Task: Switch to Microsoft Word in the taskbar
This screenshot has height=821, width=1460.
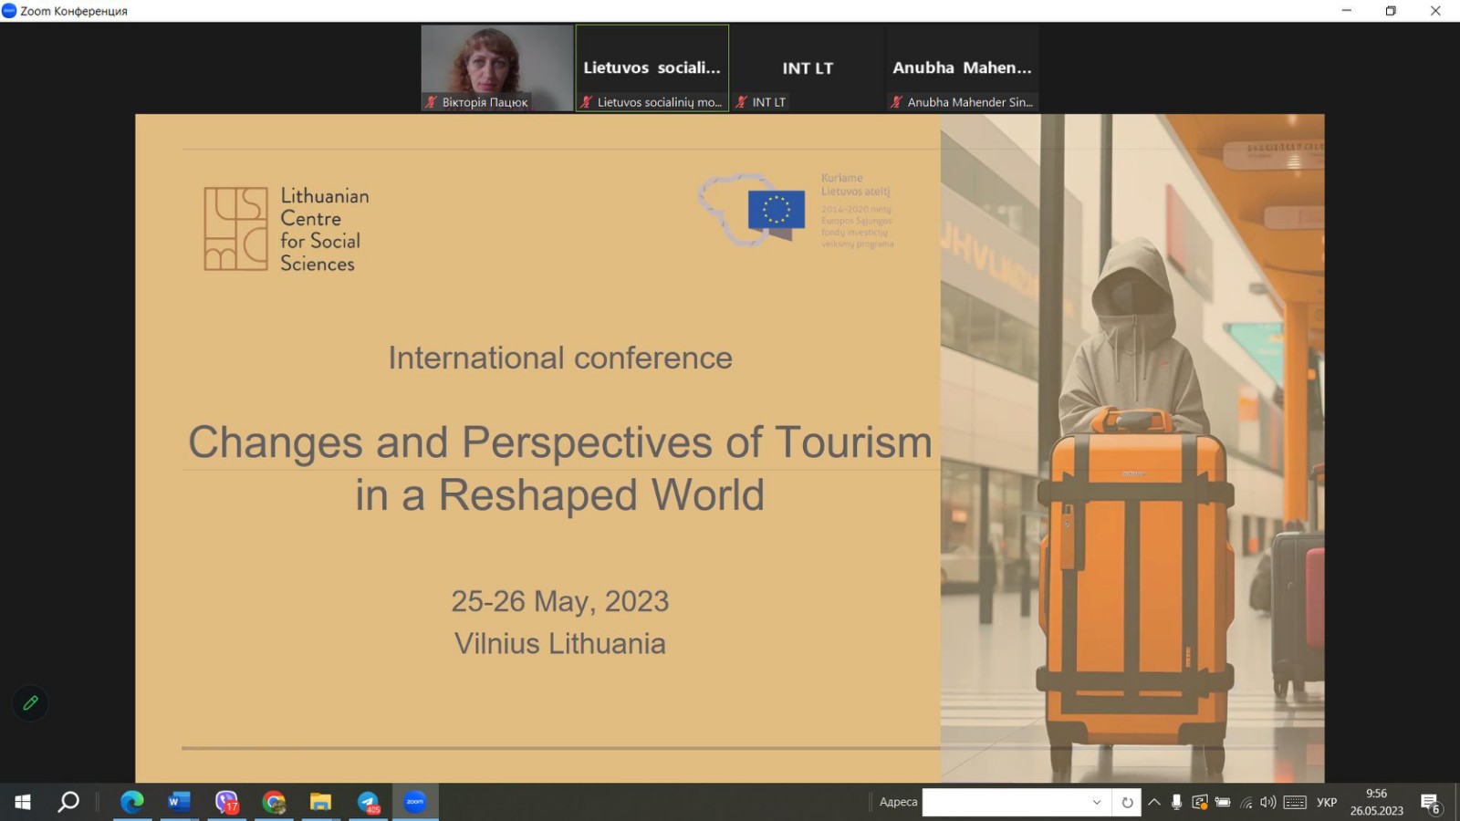Action: coord(179,802)
